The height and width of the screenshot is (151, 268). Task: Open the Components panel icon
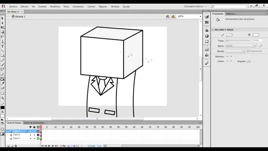(x=207, y=55)
